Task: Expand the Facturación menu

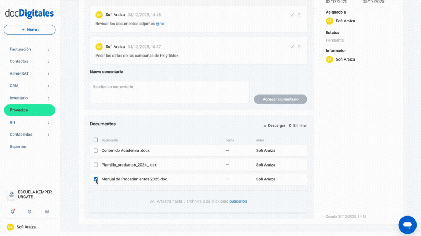Action: point(29,49)
